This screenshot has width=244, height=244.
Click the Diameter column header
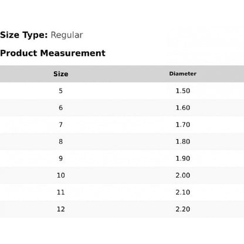[183, 74]
